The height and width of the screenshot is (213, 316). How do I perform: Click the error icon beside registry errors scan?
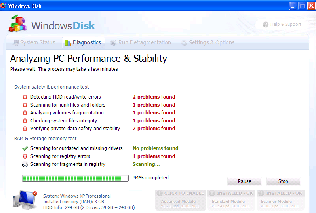[x=25, y=156]
